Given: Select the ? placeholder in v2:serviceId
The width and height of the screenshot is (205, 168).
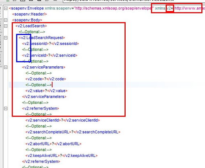Looking at the screenshot, I should tap(49, 56).
